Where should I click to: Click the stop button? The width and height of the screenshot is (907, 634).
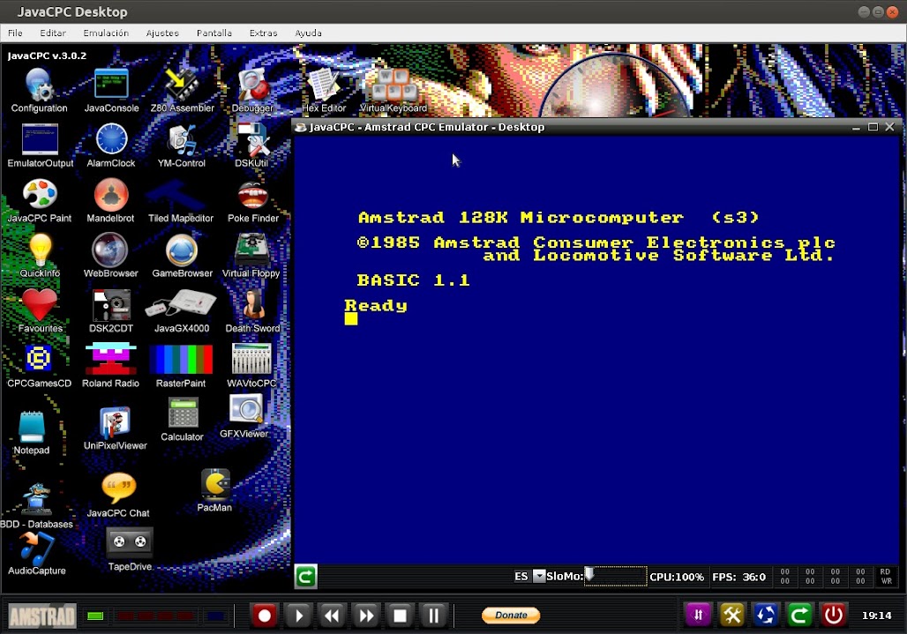tap(400, 615)
